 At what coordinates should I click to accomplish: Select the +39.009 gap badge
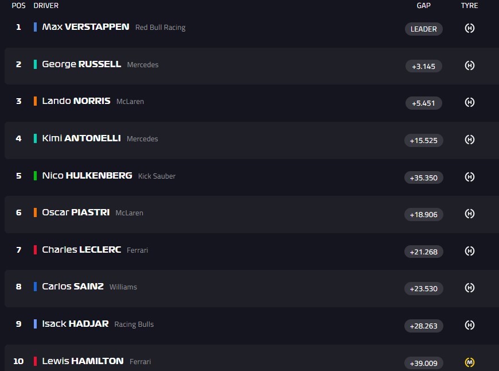tap(423, 363)
